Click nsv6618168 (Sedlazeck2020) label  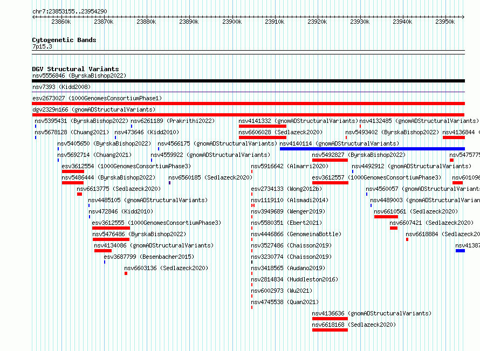tap(354, 325)
